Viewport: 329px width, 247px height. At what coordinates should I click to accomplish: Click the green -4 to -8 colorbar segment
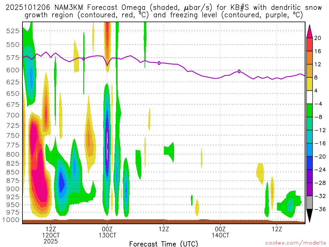tap(309, 111)
